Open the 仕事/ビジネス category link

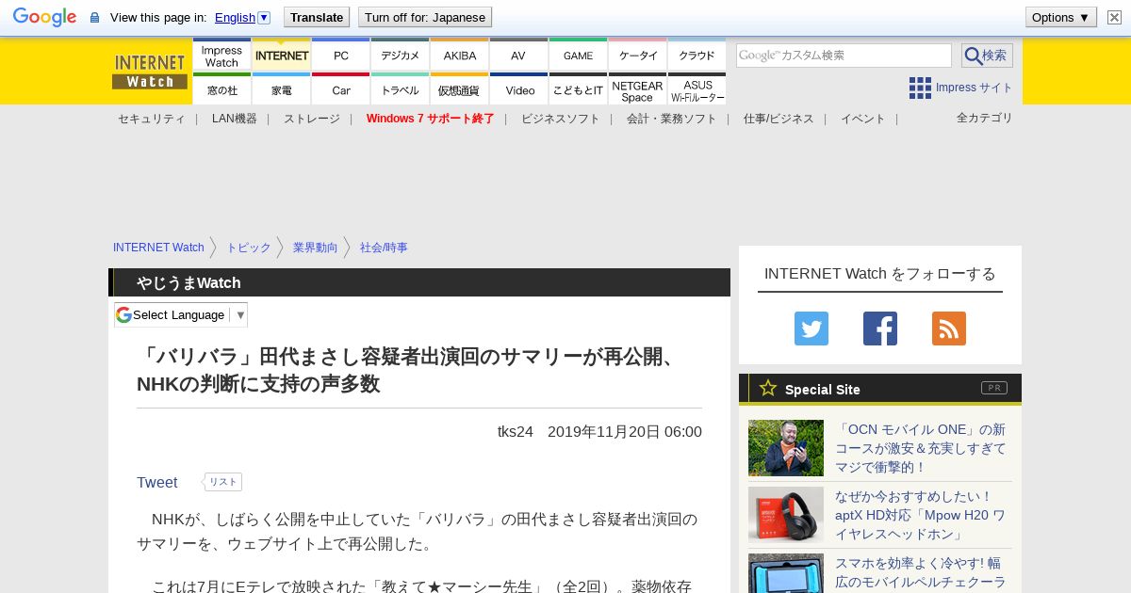[x=779, y=119]
